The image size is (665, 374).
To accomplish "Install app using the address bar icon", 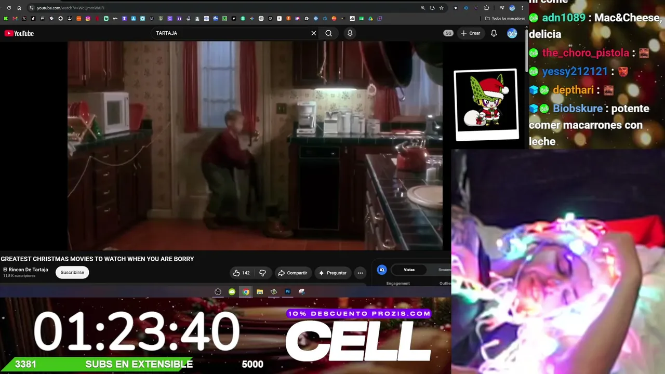I will (432, 8).
